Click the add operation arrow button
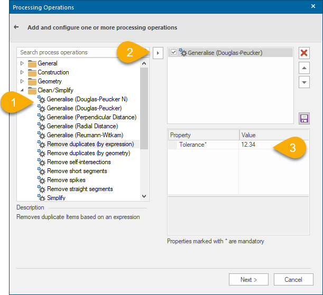 tap(158, 53)
